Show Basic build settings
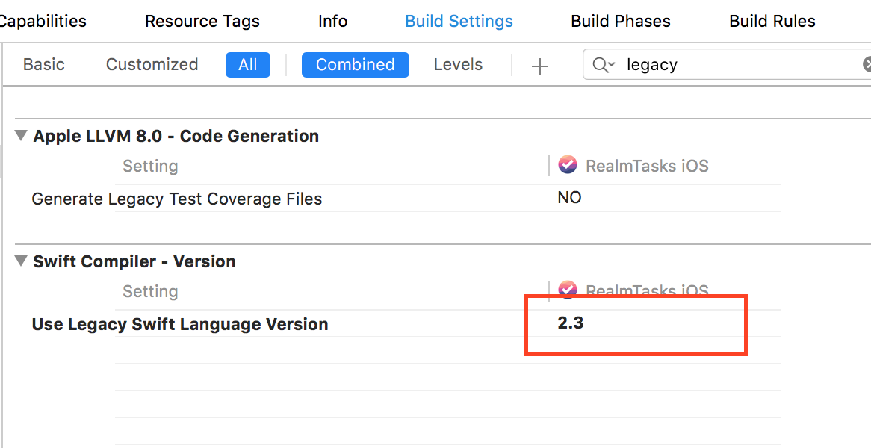 [44, 65]
